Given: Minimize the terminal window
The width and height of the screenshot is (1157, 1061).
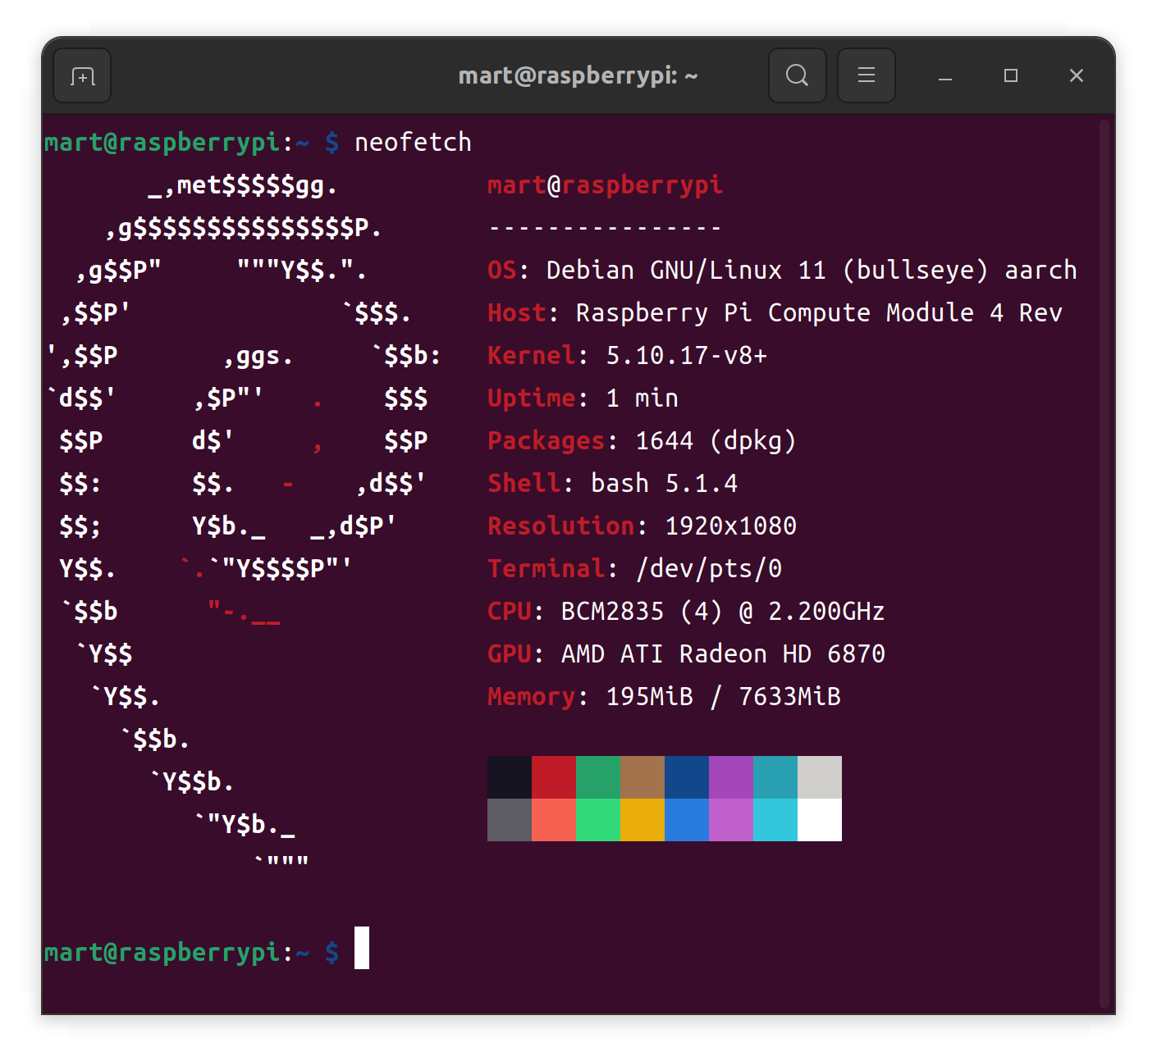Looking at the screenshot, I should click(x=945, y=76).
